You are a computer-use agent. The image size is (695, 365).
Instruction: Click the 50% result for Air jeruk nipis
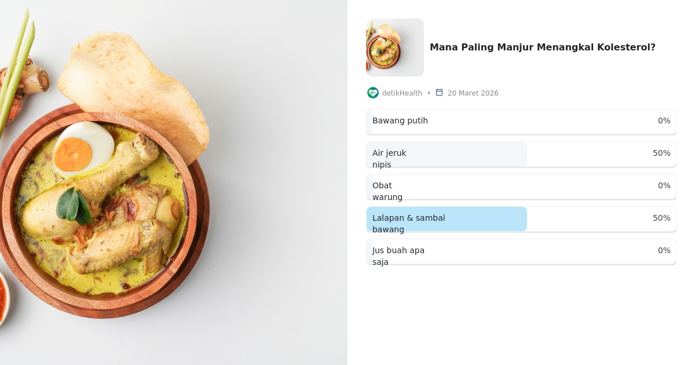[x=661, y=153]
